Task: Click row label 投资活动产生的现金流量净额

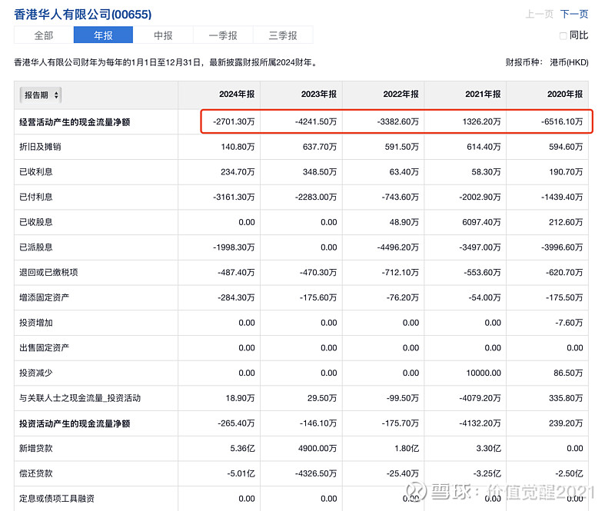Action: point(75,423)
